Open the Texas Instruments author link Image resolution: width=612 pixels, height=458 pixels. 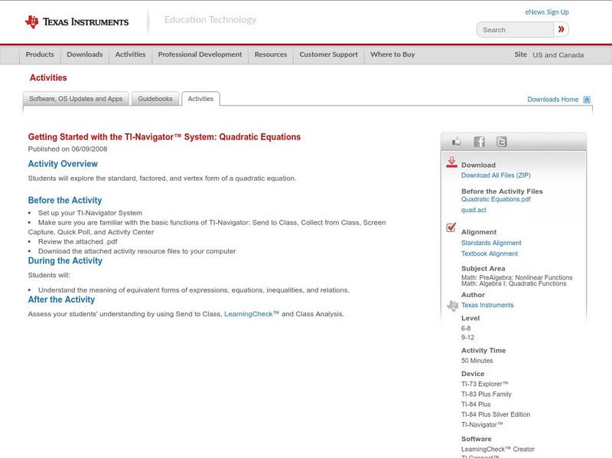(x=487, y=305)
